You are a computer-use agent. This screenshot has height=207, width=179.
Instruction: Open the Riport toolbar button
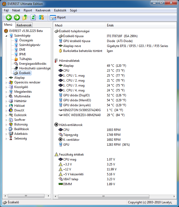58,17
